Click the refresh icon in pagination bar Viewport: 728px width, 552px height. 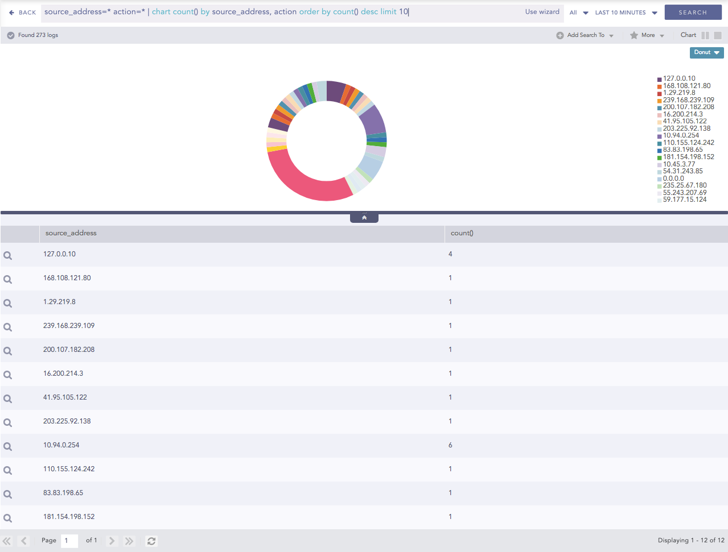(x=151, y=541)
